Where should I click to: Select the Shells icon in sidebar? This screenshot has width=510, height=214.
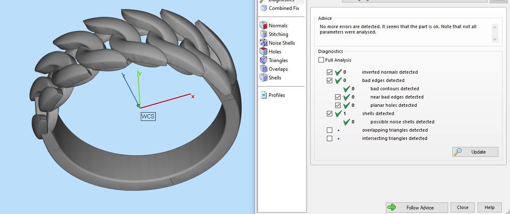tap(263, 78)
